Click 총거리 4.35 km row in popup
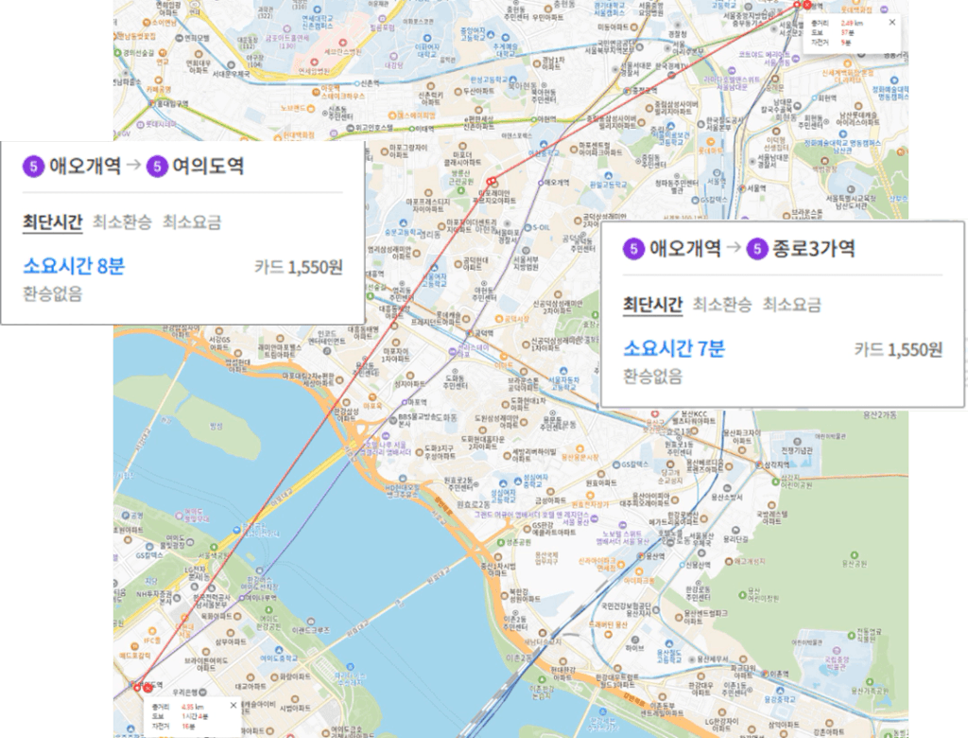The image size is (968, 738). click(x=178, y=707)
